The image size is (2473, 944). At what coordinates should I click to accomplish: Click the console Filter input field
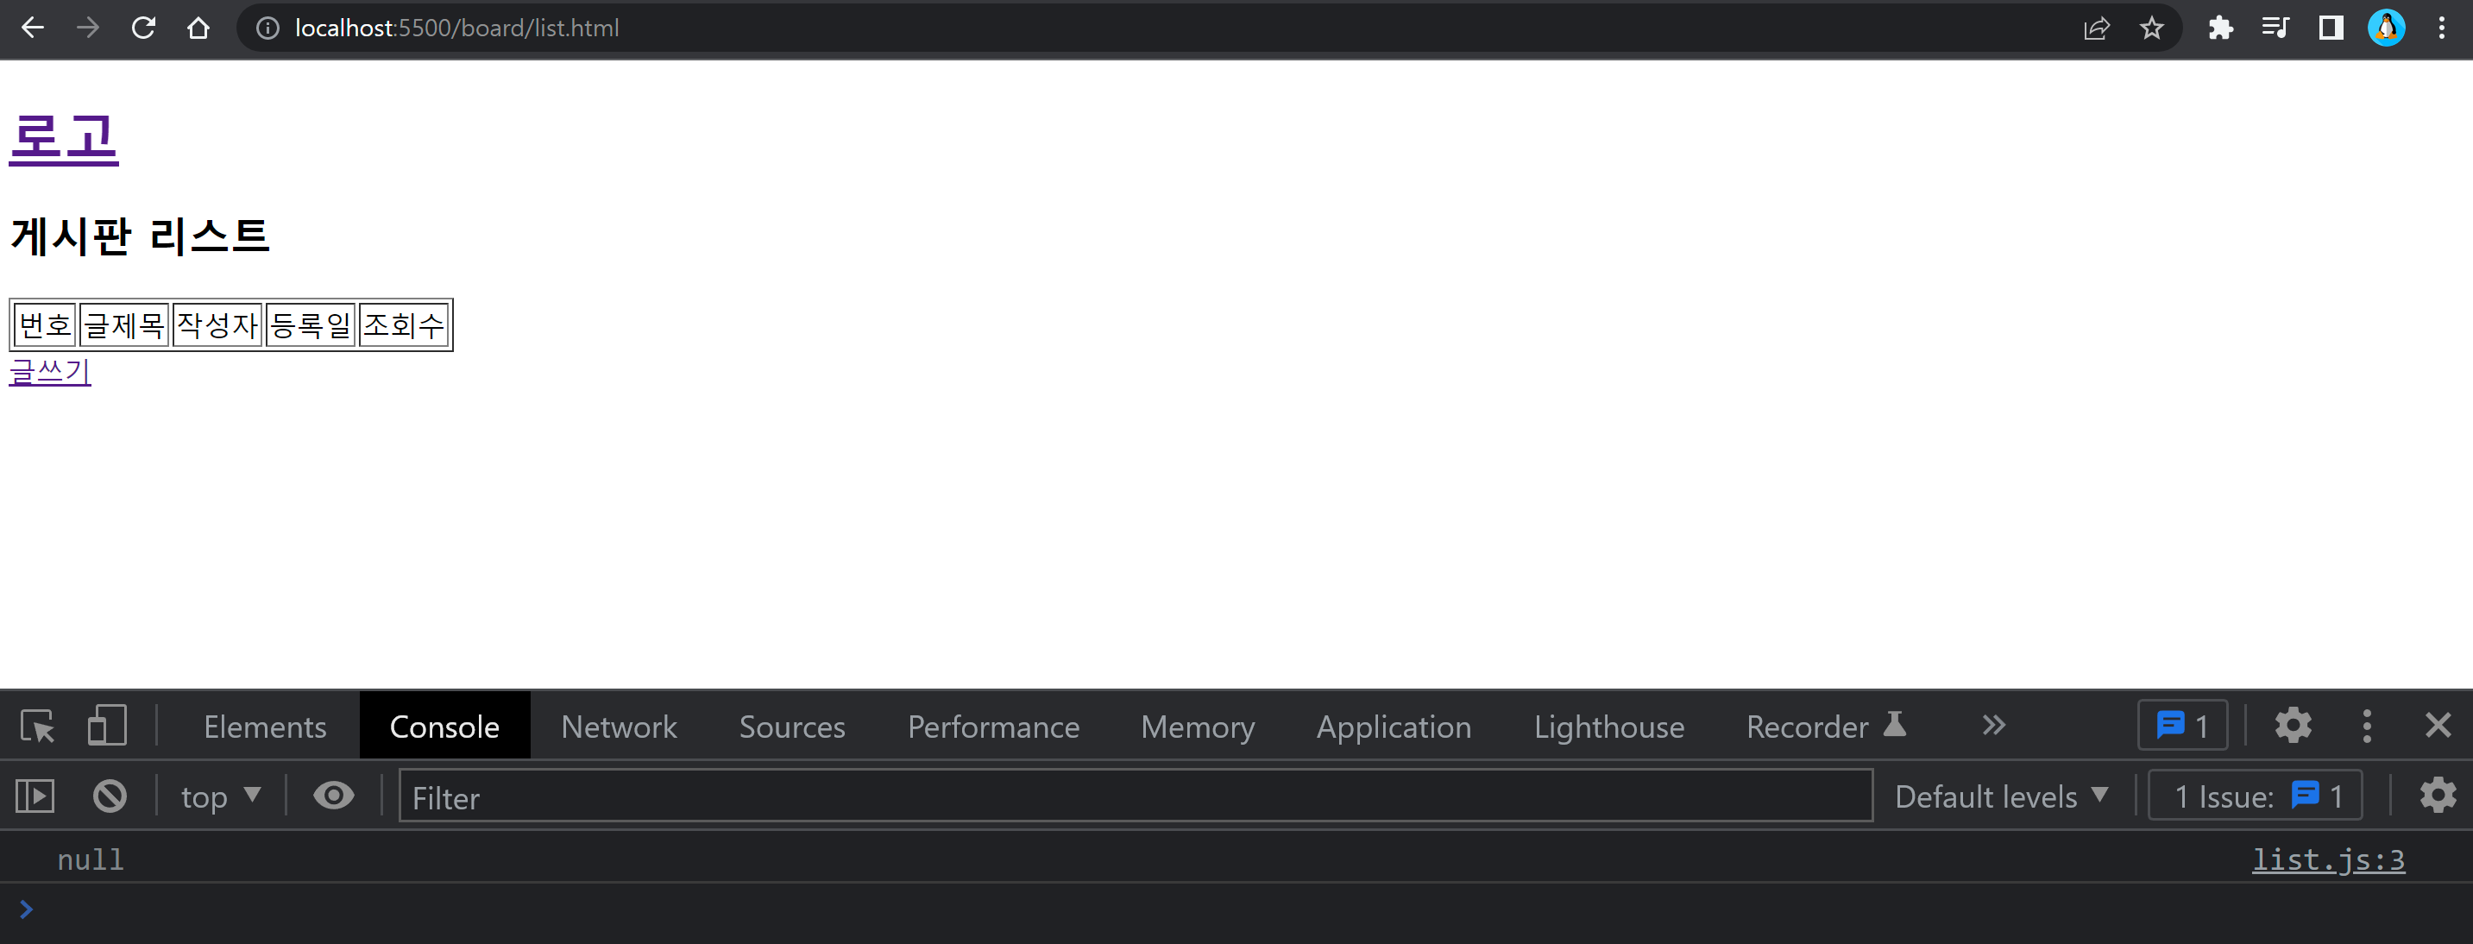[x=1135, y=796]
